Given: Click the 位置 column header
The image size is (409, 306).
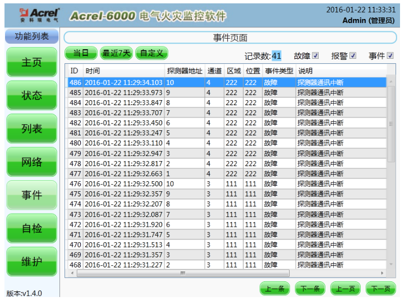Looking at the screenshot, I should pos(253,70).
